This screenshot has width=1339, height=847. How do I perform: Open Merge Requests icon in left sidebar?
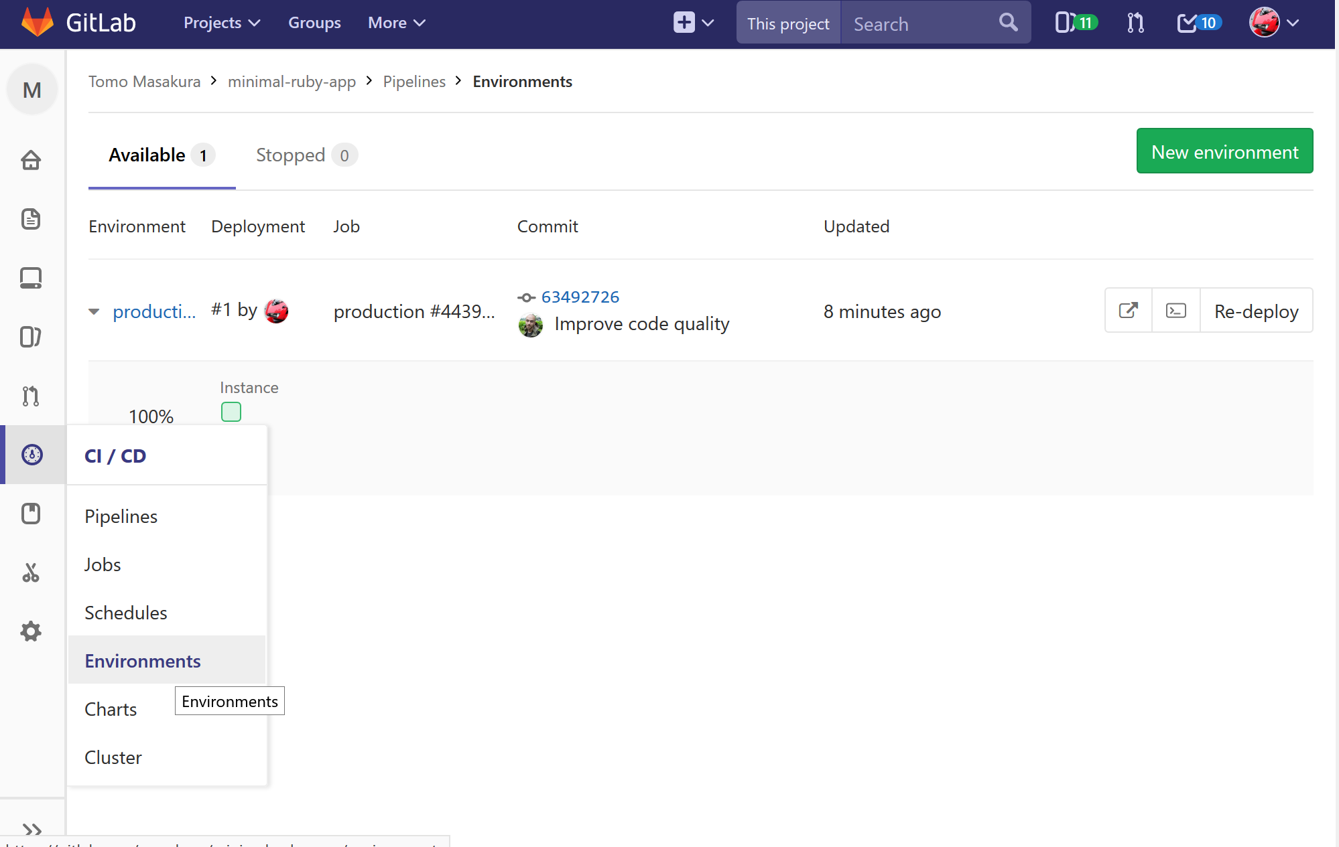coord(31,396)
